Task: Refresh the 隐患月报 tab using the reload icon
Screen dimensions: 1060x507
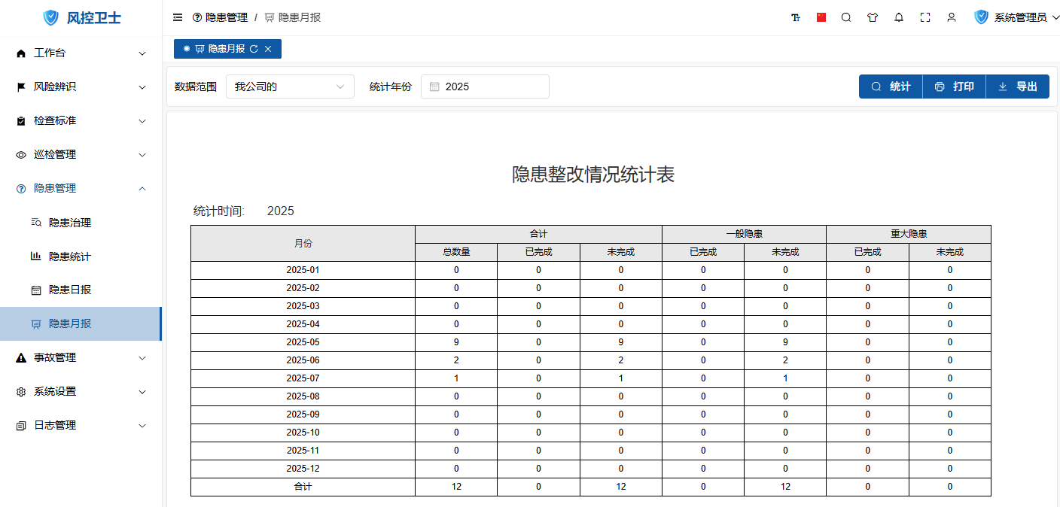Action: [254, 49]
